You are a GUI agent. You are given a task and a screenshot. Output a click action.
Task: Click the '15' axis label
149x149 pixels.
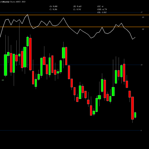[143, 17]
